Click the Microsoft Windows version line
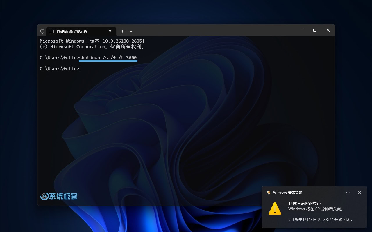 tap(92, 41)
